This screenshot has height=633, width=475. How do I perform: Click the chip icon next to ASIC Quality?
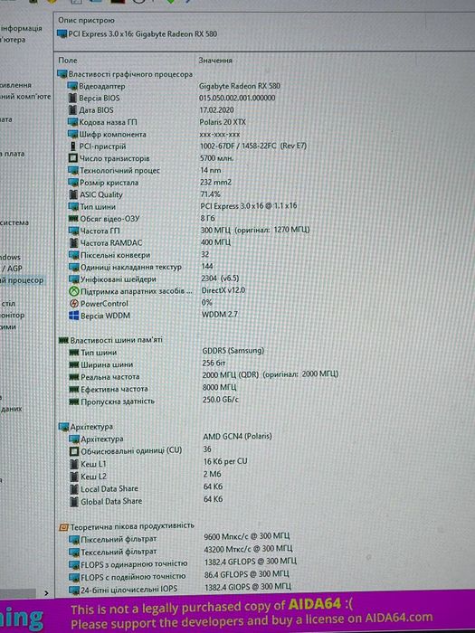pyautogui.click(x=73, y=194)
